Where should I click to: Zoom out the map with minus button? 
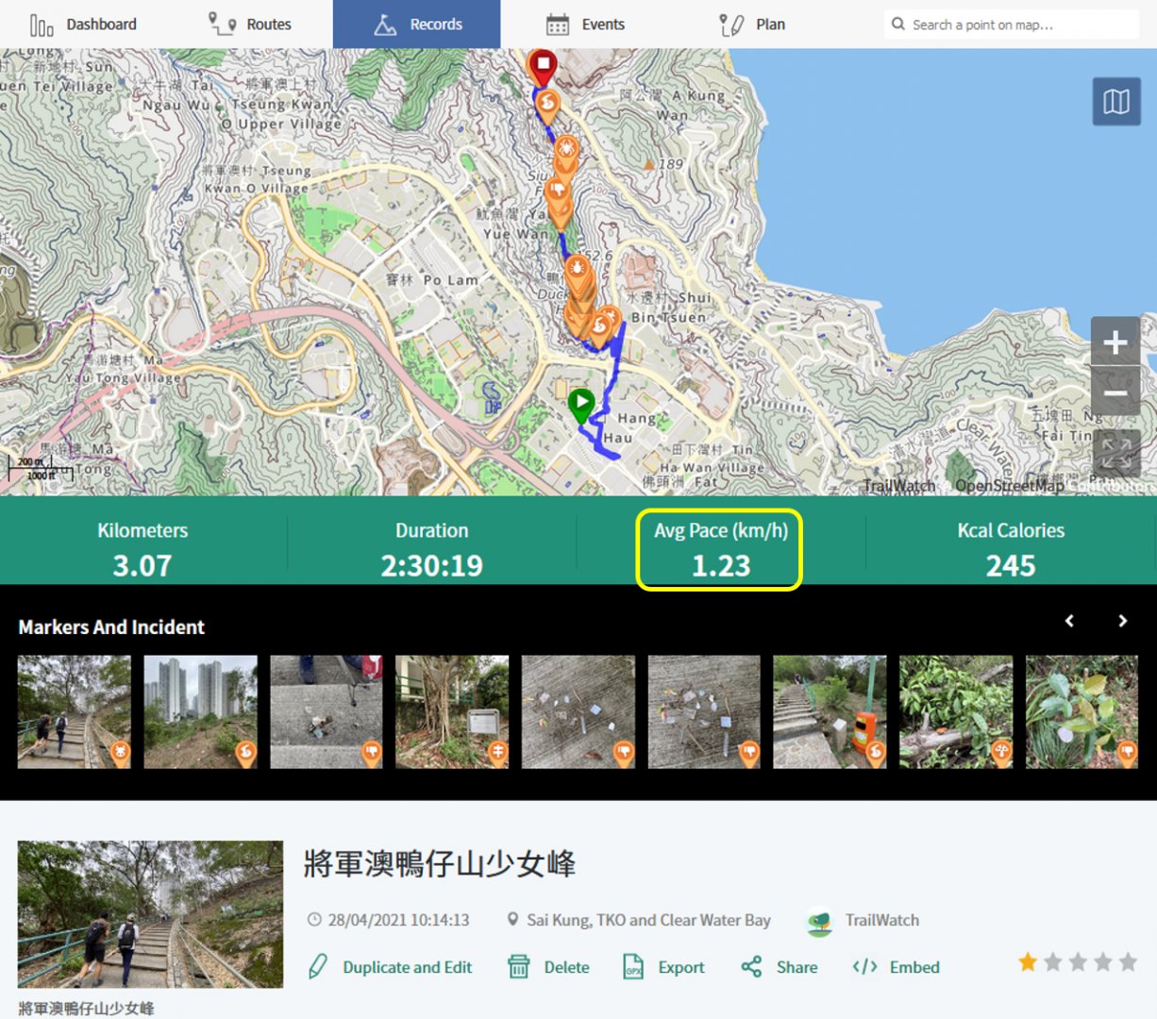pos(1115,392)
